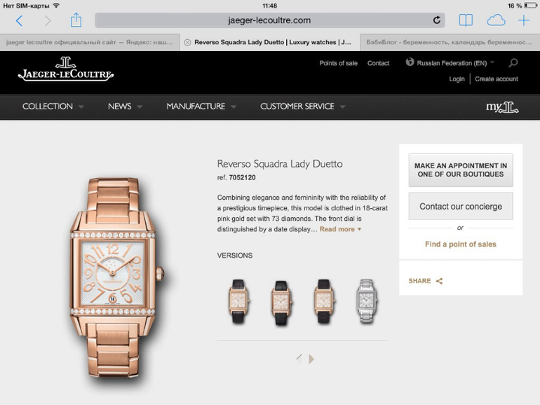Open site search magnifier icon
This screenshot has width=540, height=405.
pos(513,62)
